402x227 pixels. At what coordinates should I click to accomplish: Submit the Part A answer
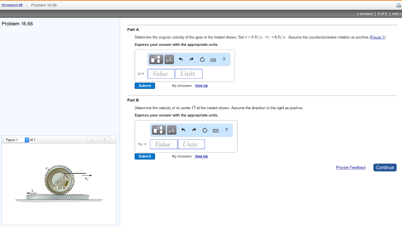tap(145, 86)
